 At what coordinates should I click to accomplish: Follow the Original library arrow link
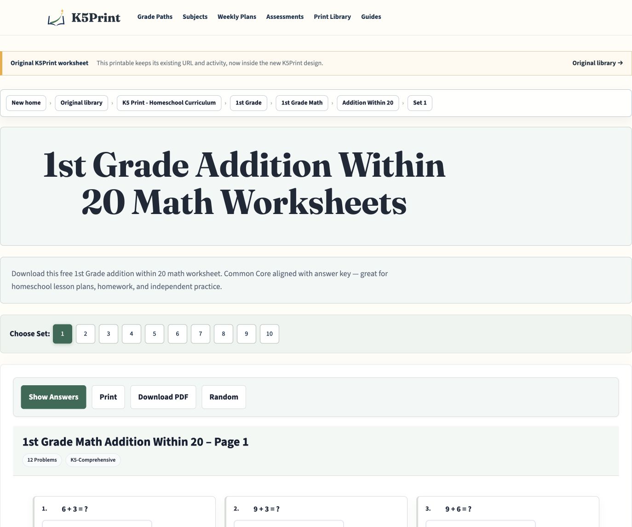598,63
